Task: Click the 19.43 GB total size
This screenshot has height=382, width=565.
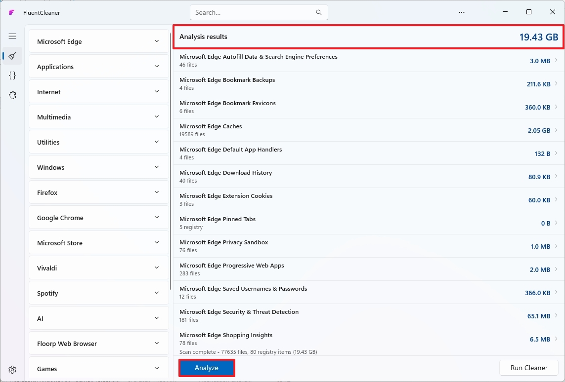Action: click(x=538, y=37)
